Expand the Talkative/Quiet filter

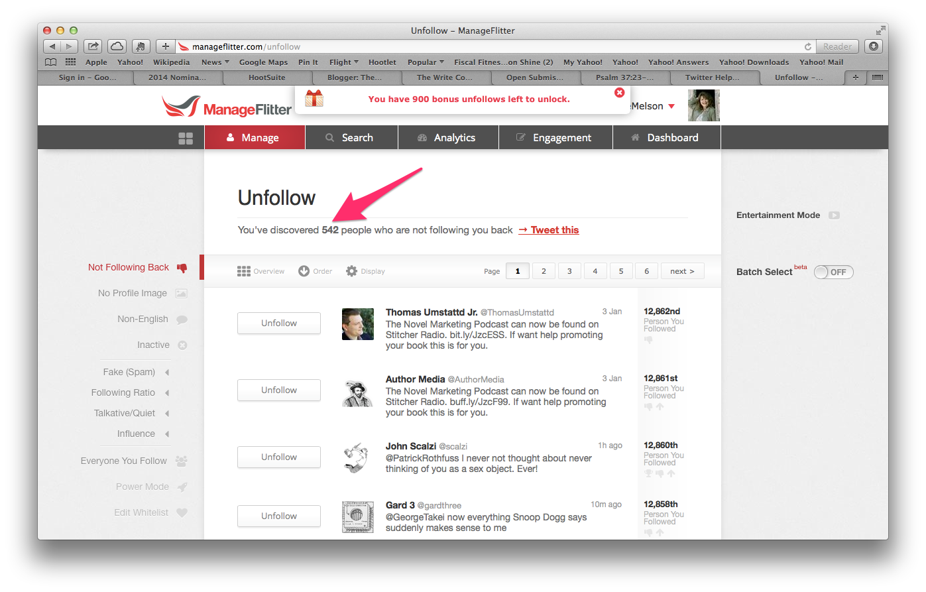tap(167, 413)
